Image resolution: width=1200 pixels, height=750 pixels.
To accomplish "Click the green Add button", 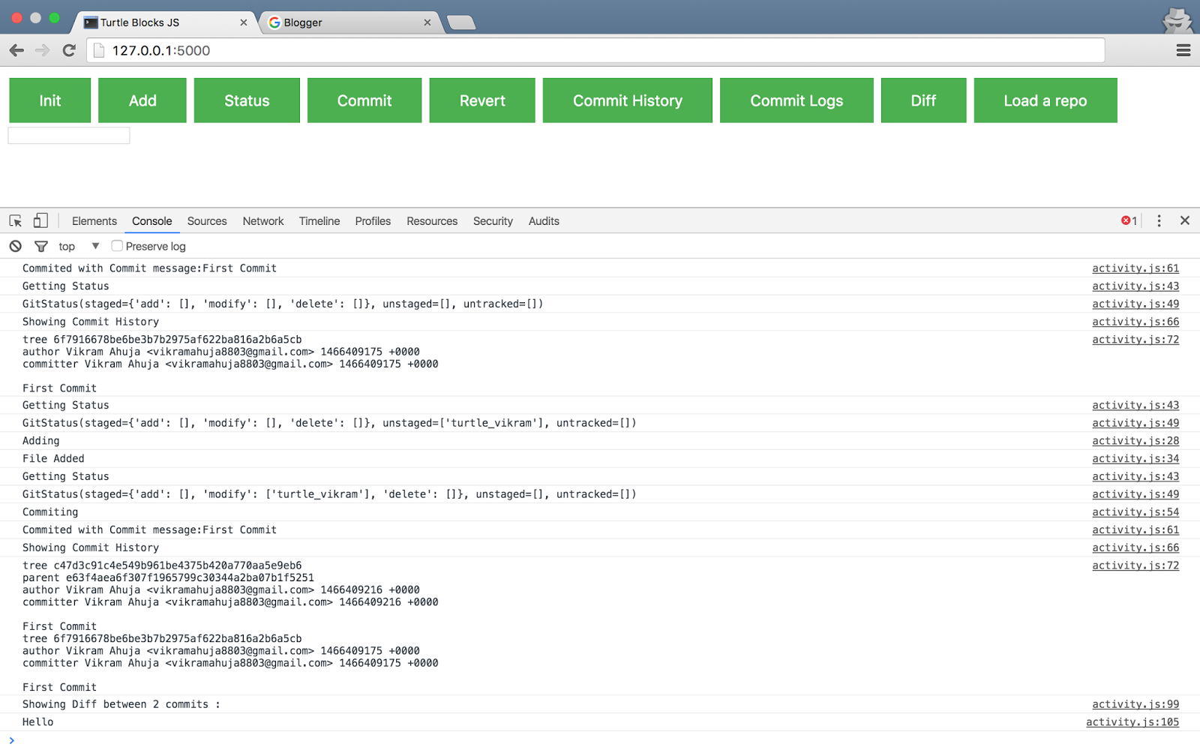I will [x=142, y=100].
